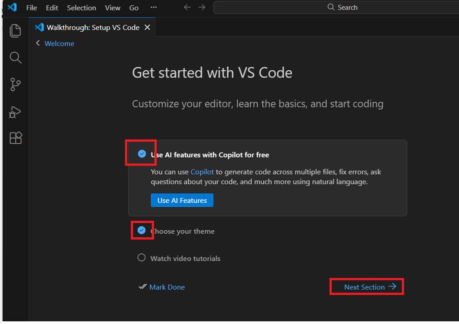Open the Selection menu
The image size is (459, 324).
[81, 8]
